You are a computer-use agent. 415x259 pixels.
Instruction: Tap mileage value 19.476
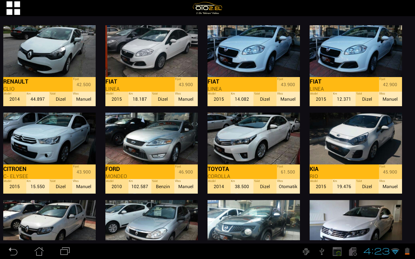[344, 186]
